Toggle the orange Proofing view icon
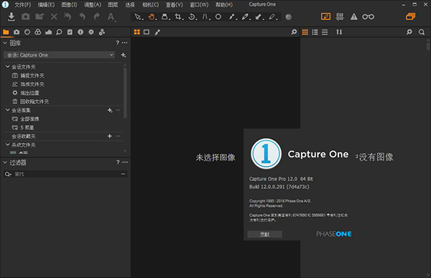This screenshot has width=431, height=278. (x=325, y=17)
